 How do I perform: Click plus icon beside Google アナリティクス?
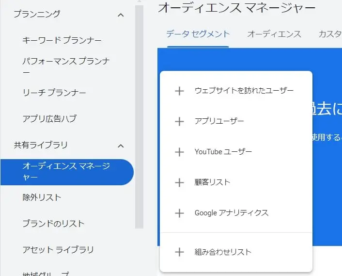pyautogui.click(x=179, y=213)
